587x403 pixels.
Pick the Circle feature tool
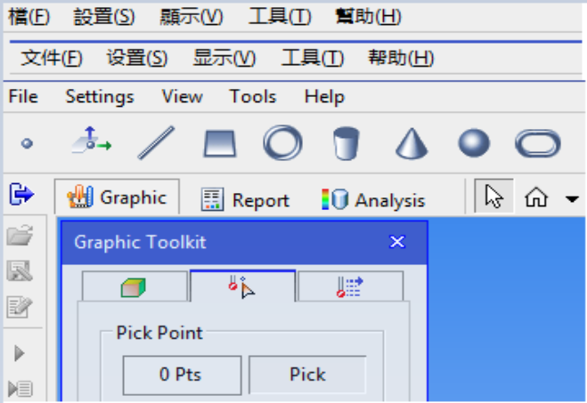click(282, 143)
